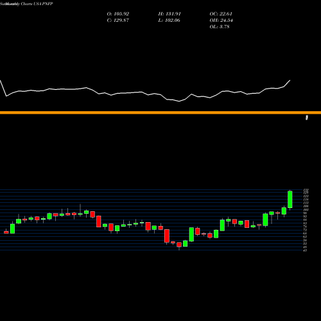The height and width of the screenshot is (321, 321).
Task: Click the close price value C: 129.87
Action: pos(118,21)
